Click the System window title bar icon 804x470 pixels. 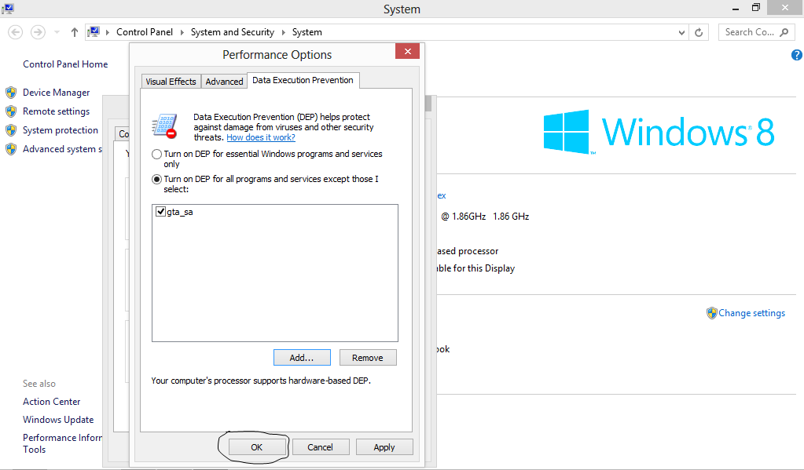pos(8,8)
